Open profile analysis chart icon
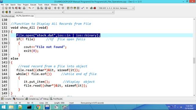The width and height of the screenshot is (196, 110). click(91, 8)
